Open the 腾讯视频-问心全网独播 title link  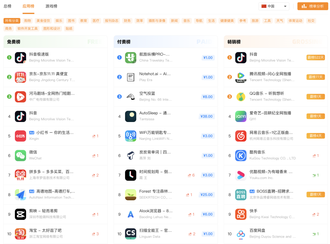pos(270,74)
